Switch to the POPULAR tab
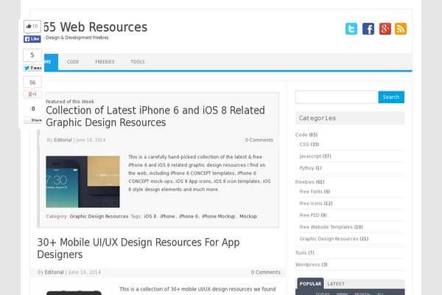 (x=310, y=284)
